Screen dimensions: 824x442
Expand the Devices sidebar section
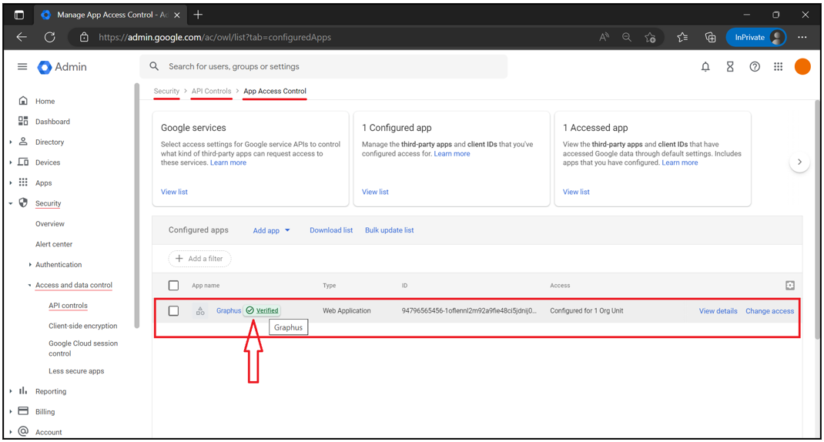tap(11, 162)
